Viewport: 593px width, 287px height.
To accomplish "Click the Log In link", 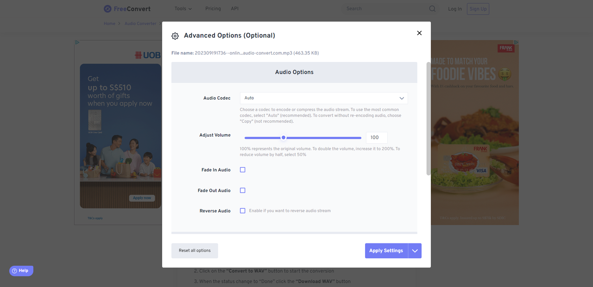I will 455,9.
